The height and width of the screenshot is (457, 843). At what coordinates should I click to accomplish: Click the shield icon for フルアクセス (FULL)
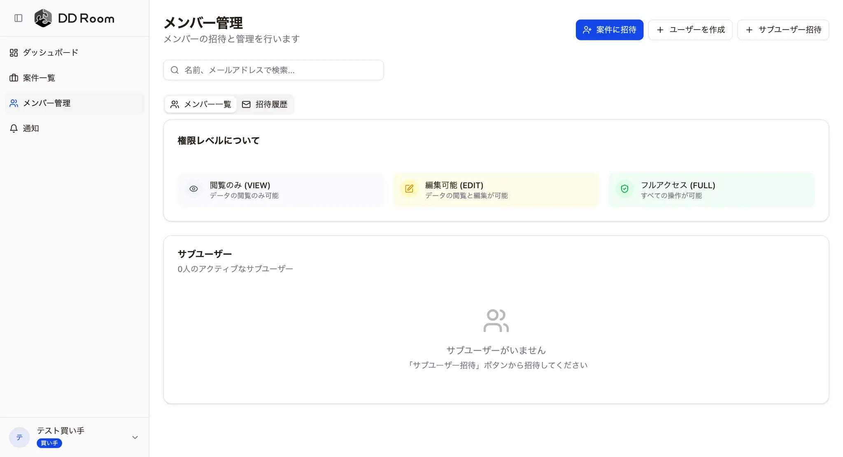click(x=625, y=189)
